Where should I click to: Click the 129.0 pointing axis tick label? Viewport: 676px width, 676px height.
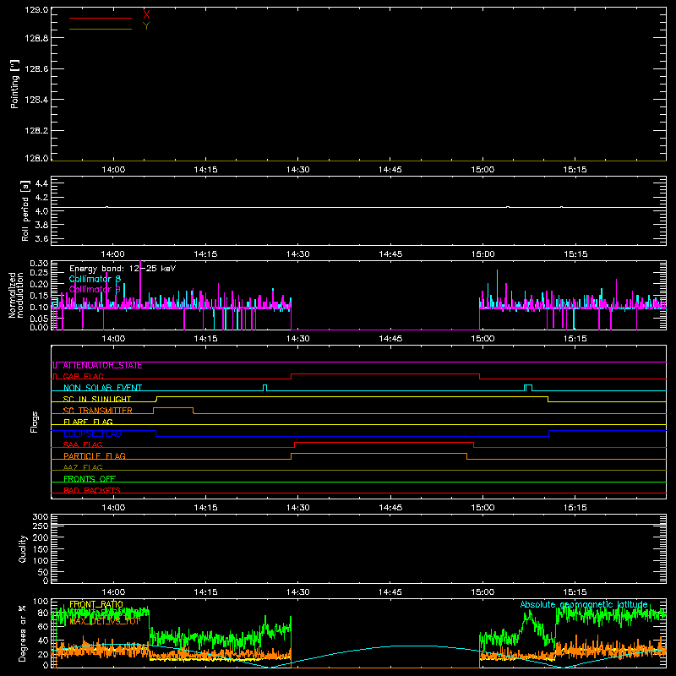36,10
